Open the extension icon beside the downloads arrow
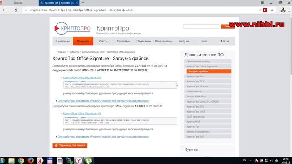The image size is (292, 164). [x=283, y=10]
